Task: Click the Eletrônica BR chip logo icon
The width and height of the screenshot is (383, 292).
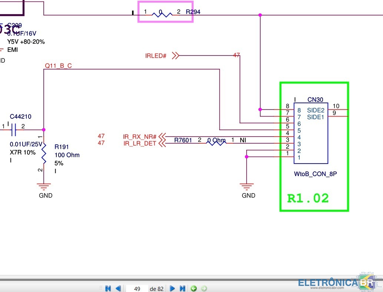Action: (x=369, y=281)
